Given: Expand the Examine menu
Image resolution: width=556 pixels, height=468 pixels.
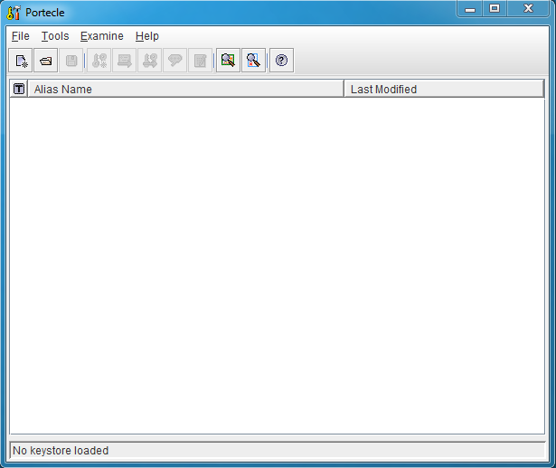Looking at the screenshot, I should pyautogui.click(x=101, y=36).
